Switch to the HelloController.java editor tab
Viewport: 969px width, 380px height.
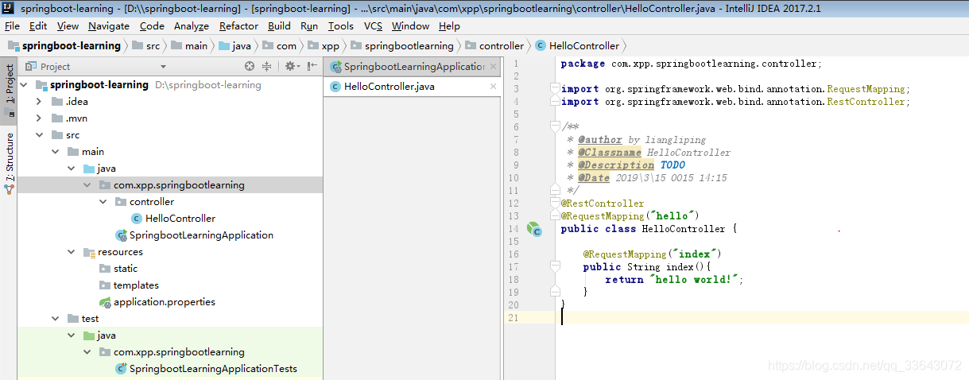413,87
